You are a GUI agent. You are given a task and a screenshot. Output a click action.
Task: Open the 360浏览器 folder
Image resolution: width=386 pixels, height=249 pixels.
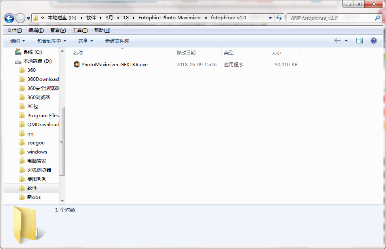39,97
